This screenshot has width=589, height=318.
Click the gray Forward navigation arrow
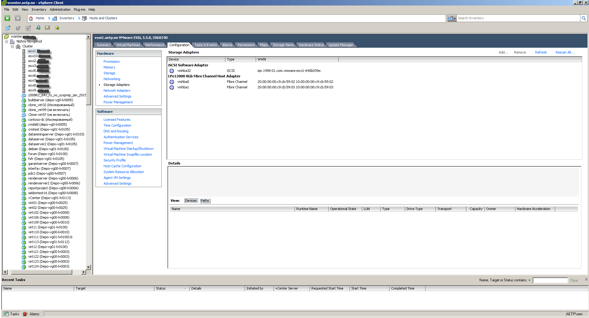pyautogui.click(x=18, y=18)
